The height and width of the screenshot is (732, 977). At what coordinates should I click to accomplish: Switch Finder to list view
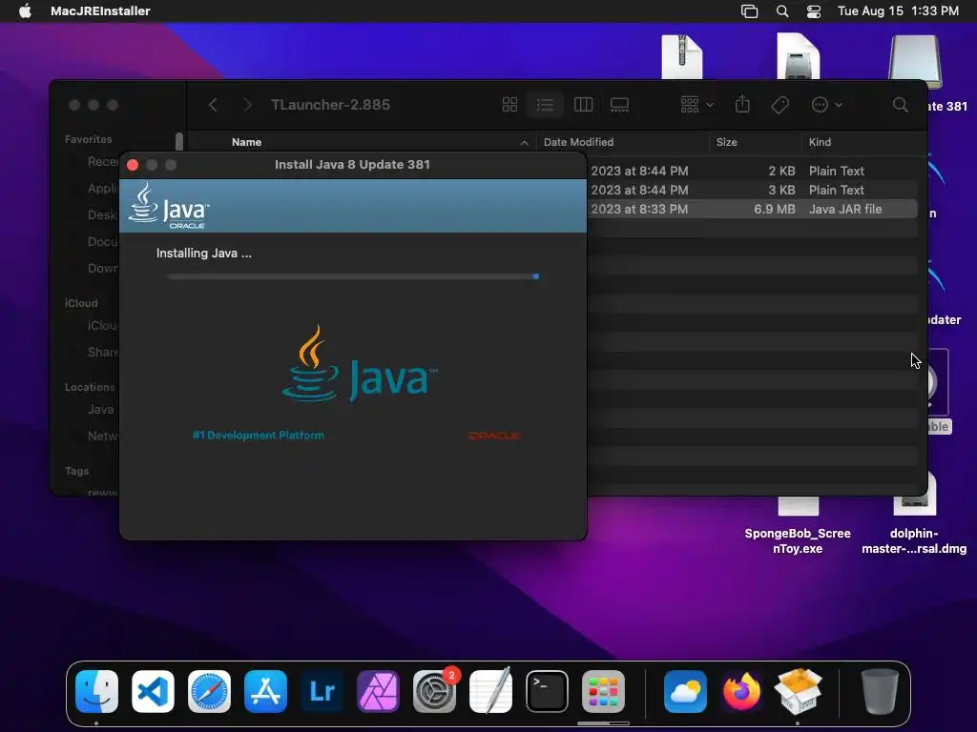pyautogui.click(x=545, y=105)
